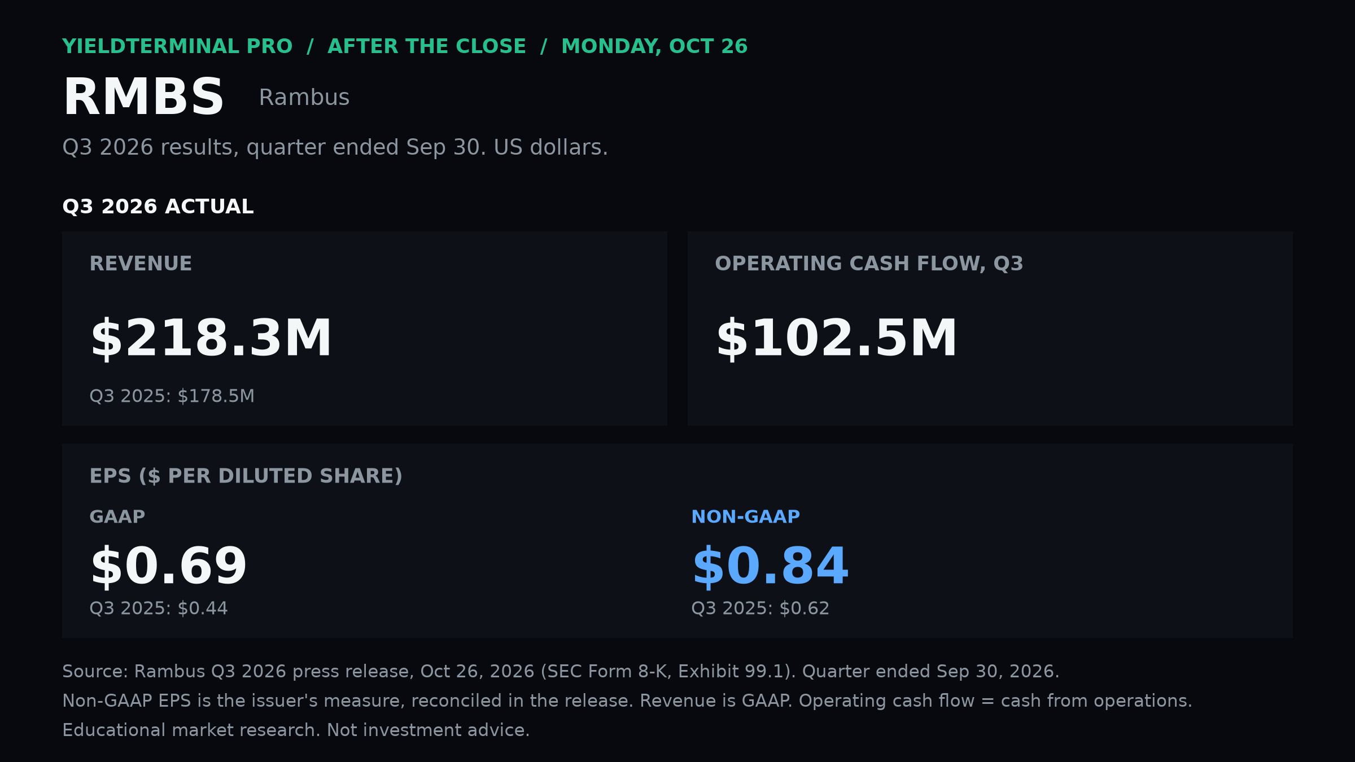1355x762 pixels.
Task: Click the REVENUE card label
Action: coord(141,264)
